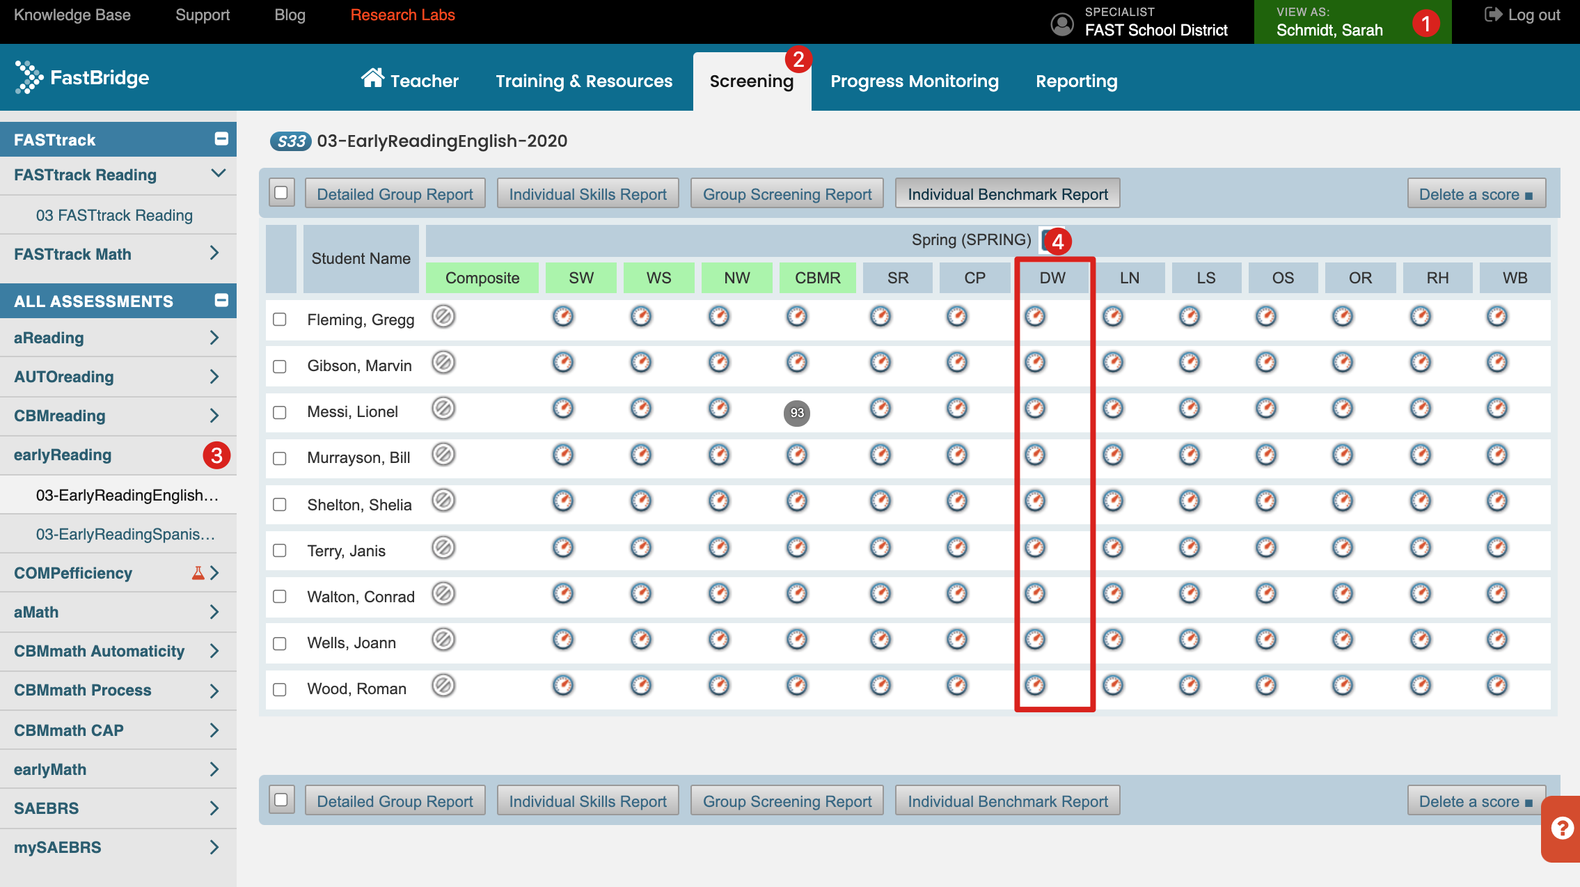1580x887 pixels.
Task: Open the Reporting tab
Action: (1077, 81)
